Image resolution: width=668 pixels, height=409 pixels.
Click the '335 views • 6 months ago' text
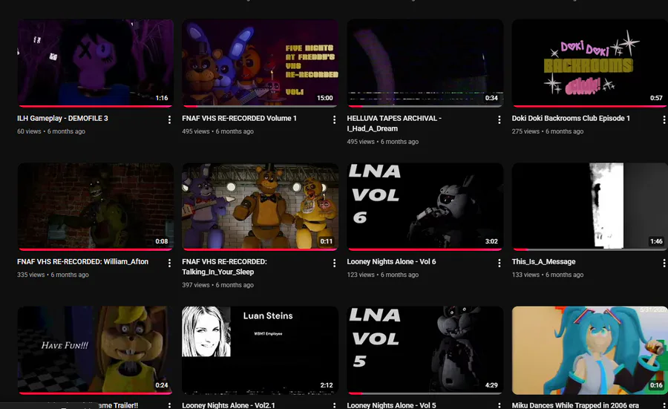tap(53, 275)
